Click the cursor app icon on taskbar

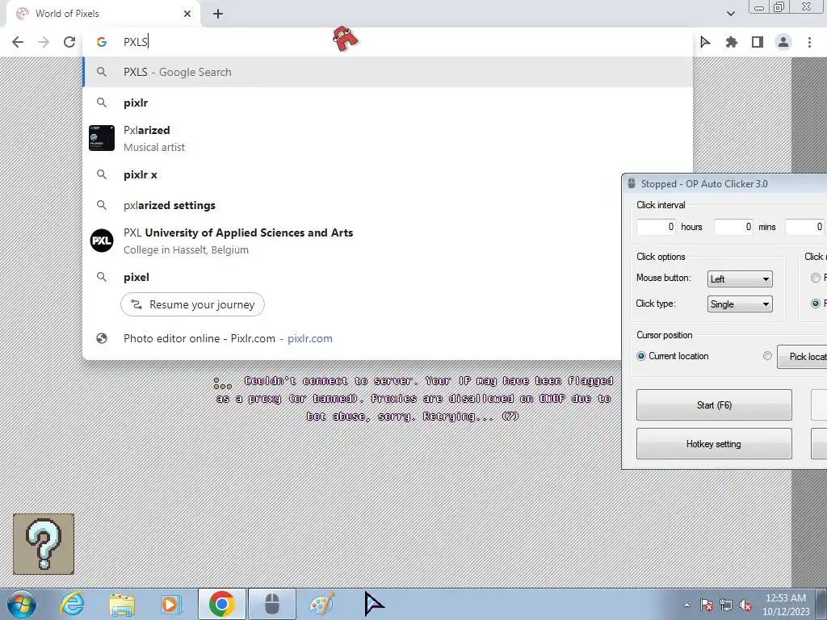(x=374, y=604)
